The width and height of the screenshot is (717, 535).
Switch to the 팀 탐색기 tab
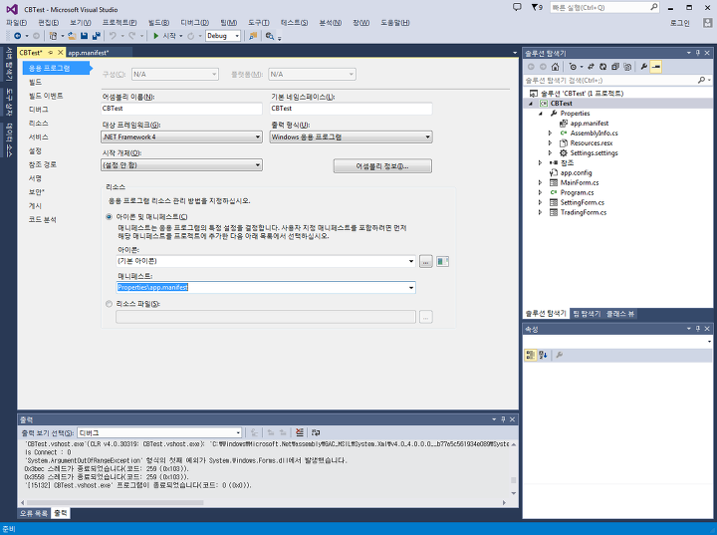[587, 314]
